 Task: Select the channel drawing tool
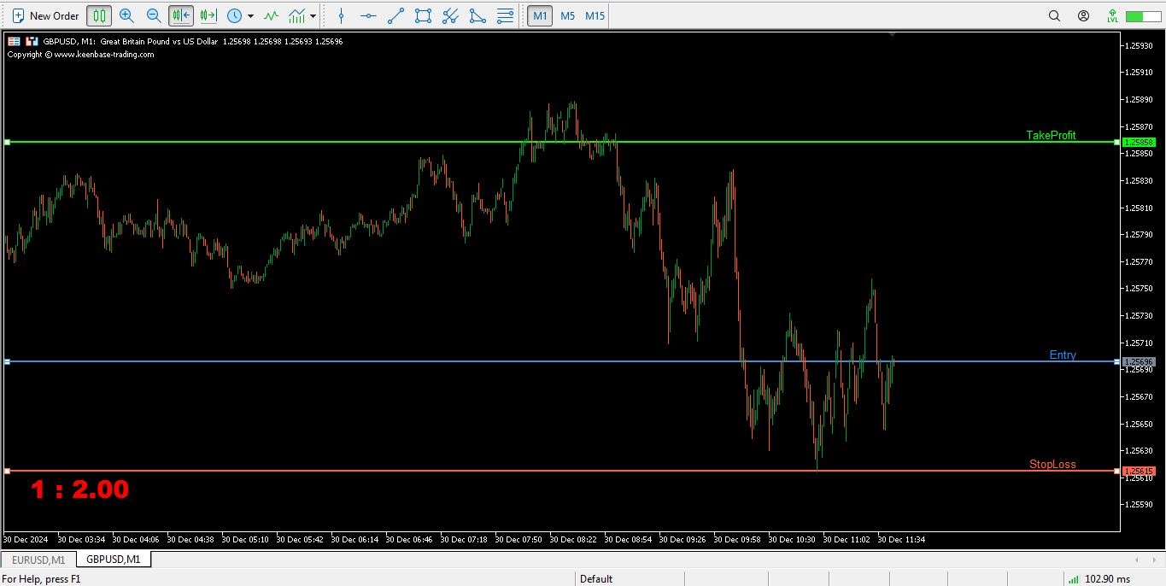[450, 15]
